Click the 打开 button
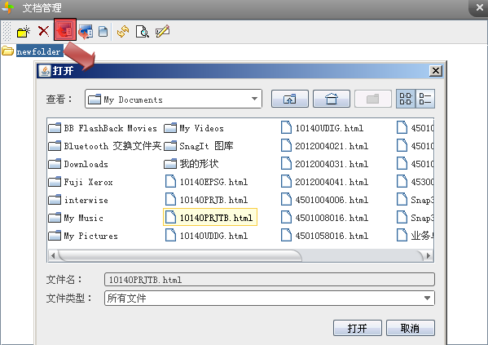488x345 pixels. pyautogui.click(x=358, y=328)
